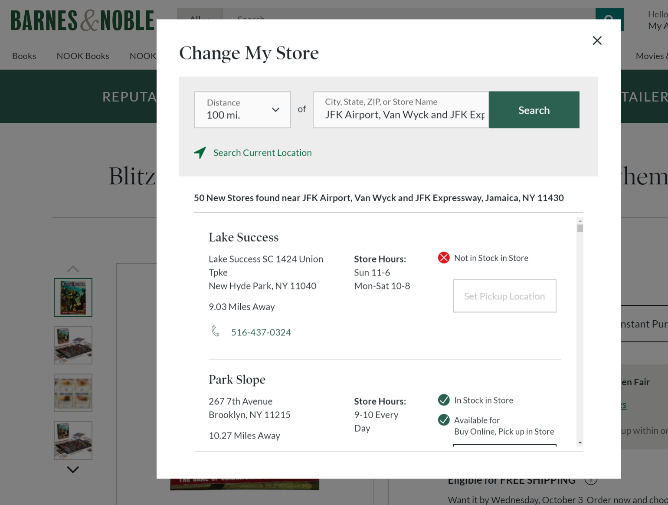Click the phone icon for Lake Success
Viewport: 668px width, 505px height.
click(x=216, y=331)
